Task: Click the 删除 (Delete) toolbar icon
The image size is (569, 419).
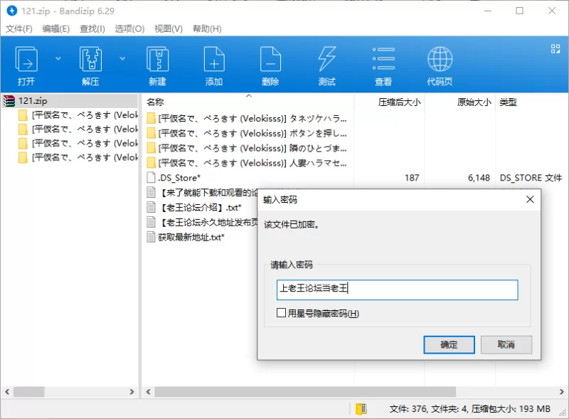Action: (x=270, y=65)
